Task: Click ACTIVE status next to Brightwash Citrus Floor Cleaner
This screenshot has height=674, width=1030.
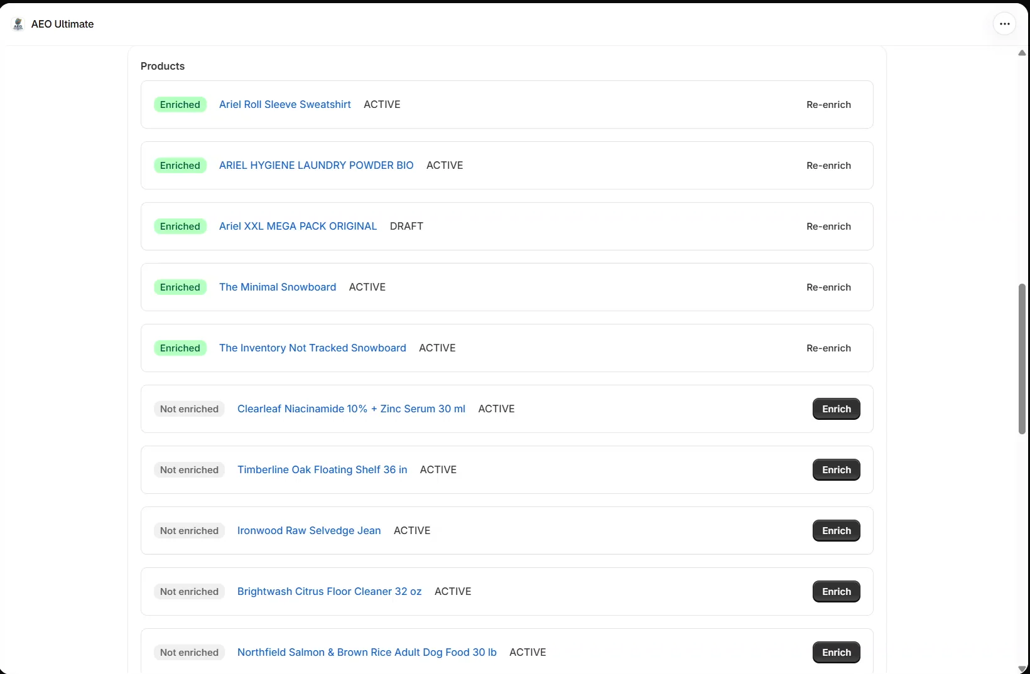Action: click(453, 591)
